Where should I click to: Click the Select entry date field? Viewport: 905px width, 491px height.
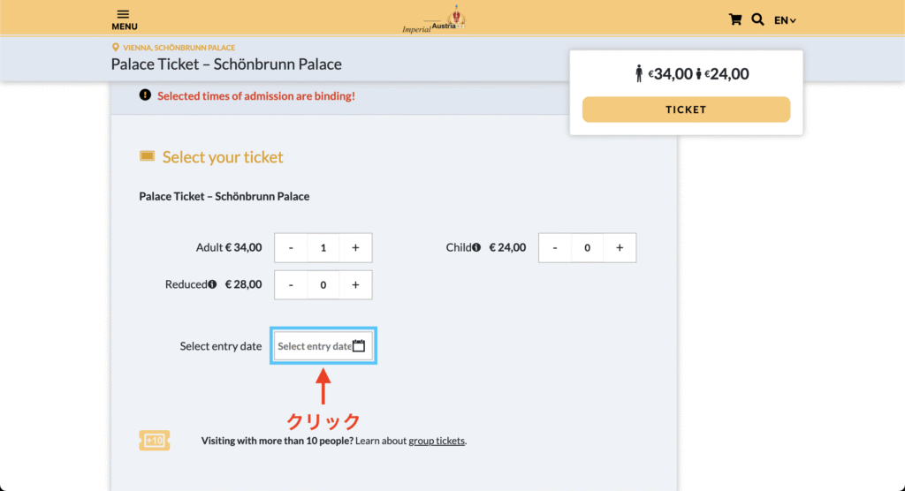pyautogui.click(x=323, y=345)
